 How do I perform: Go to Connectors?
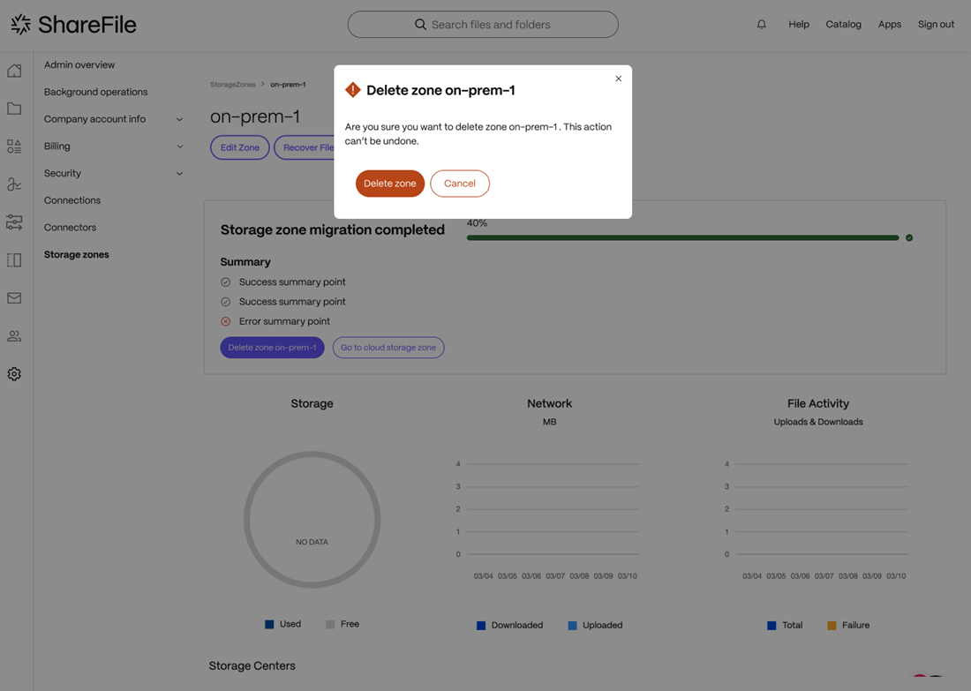(70, 227)
